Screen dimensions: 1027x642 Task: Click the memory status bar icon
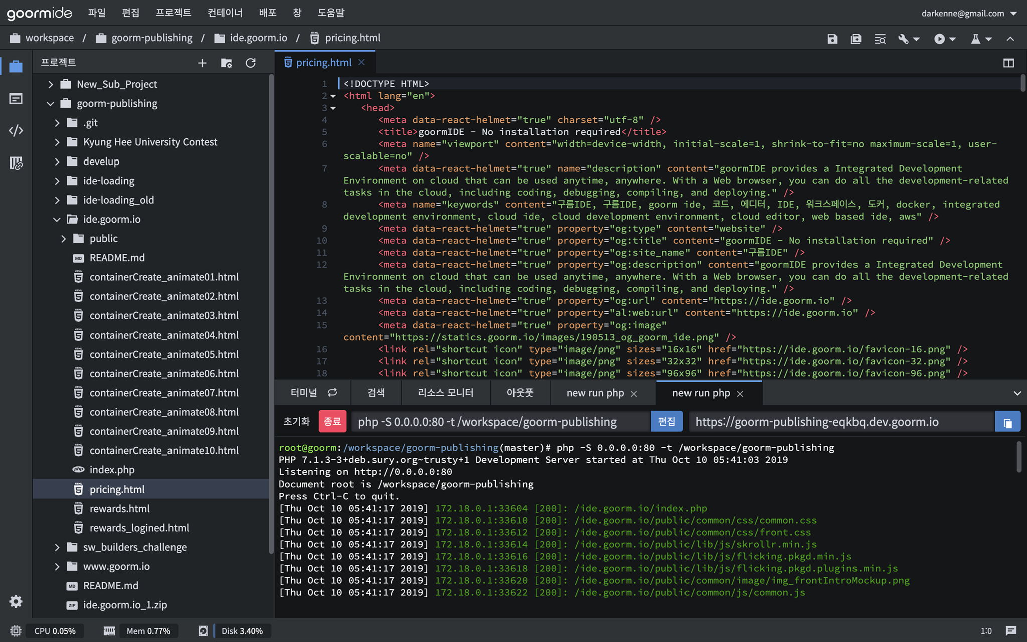tap(109, 631)
